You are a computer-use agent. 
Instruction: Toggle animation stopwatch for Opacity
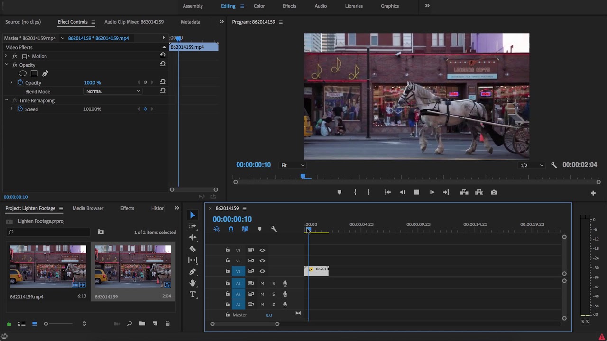pos(20,82)
